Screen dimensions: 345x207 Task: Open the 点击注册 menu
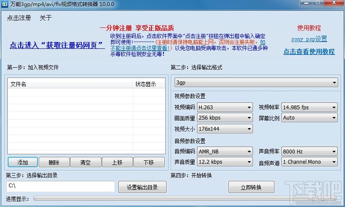point(19,18)
